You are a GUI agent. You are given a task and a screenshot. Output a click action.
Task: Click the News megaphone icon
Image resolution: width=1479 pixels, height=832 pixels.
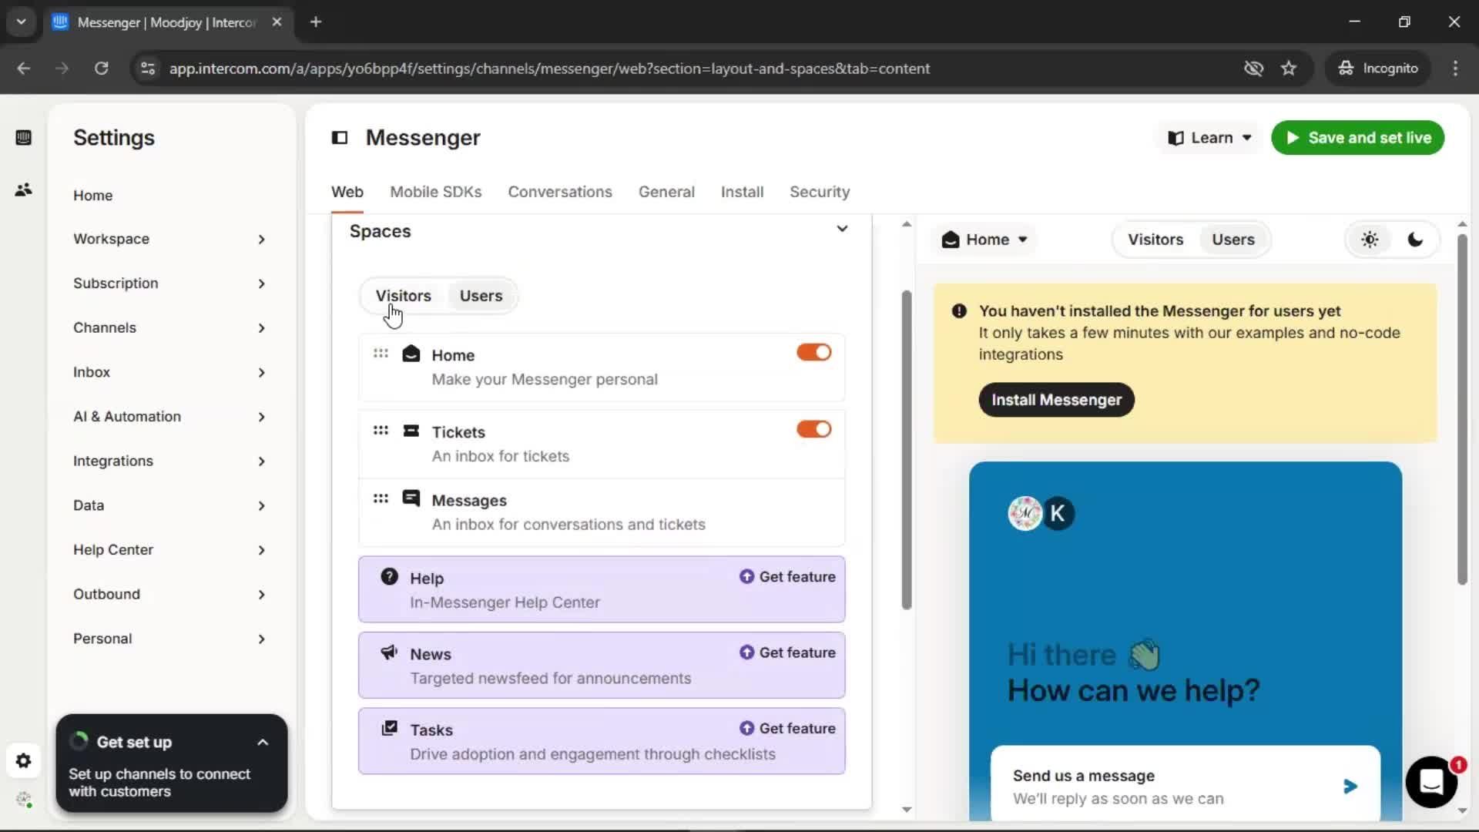[x=390, y=653]
